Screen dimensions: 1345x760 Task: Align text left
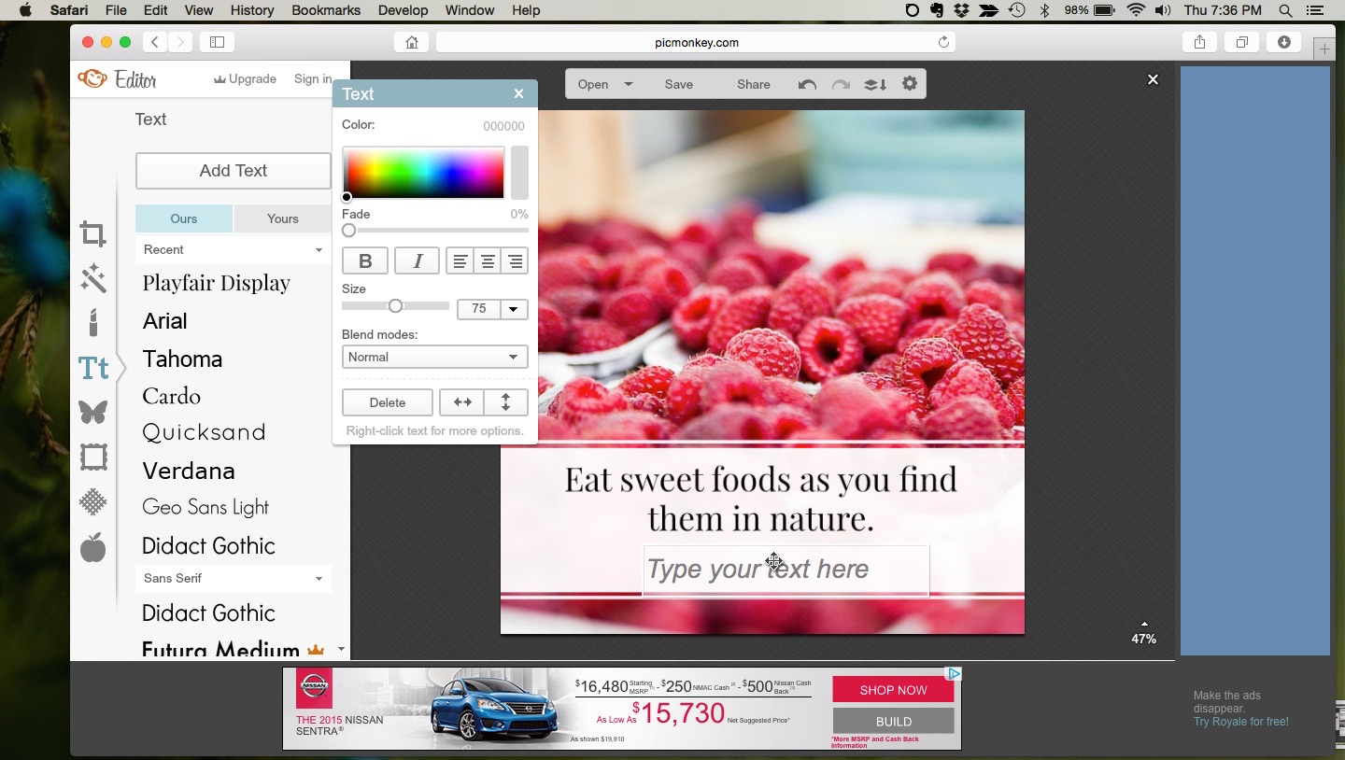coord(460,261)
